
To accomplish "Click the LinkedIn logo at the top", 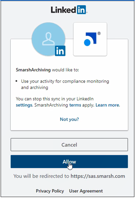I will coord(69,10).
